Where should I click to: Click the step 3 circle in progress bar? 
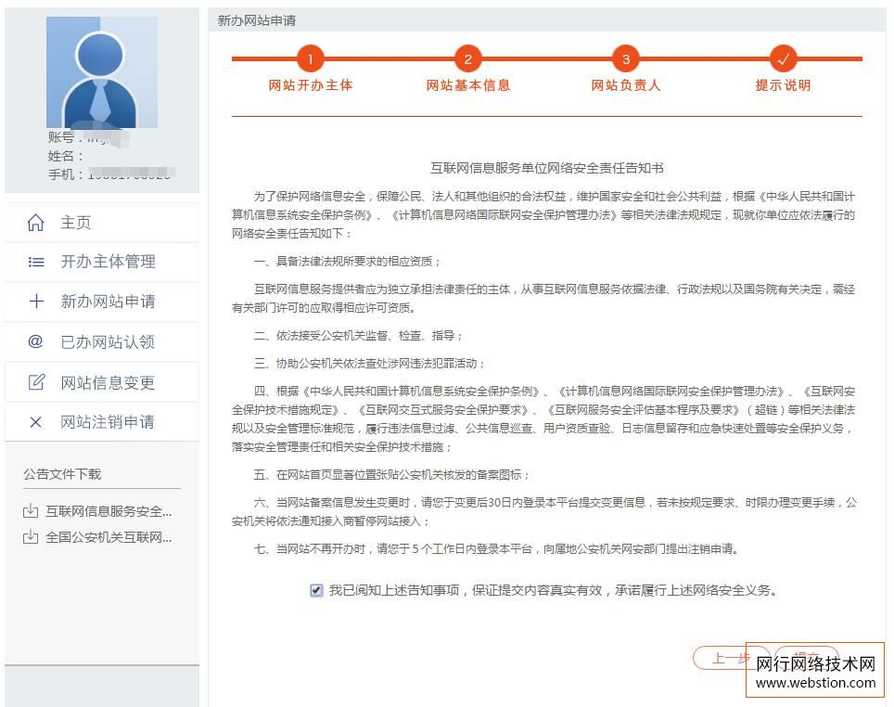626,58
